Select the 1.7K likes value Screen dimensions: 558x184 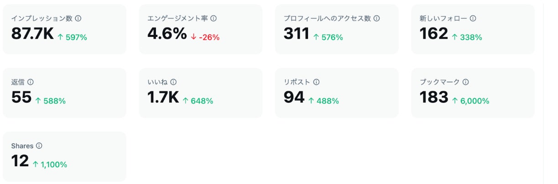coord(163,97)
